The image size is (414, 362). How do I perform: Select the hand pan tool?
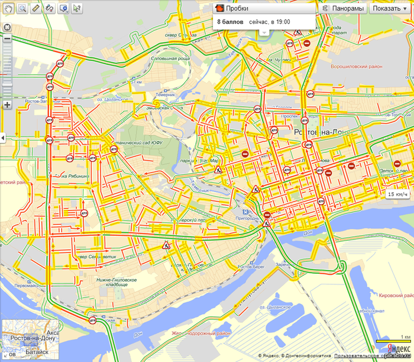8,8
